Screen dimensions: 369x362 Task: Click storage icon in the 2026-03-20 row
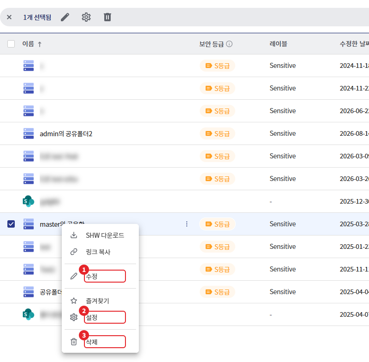(x=29, y=179)
